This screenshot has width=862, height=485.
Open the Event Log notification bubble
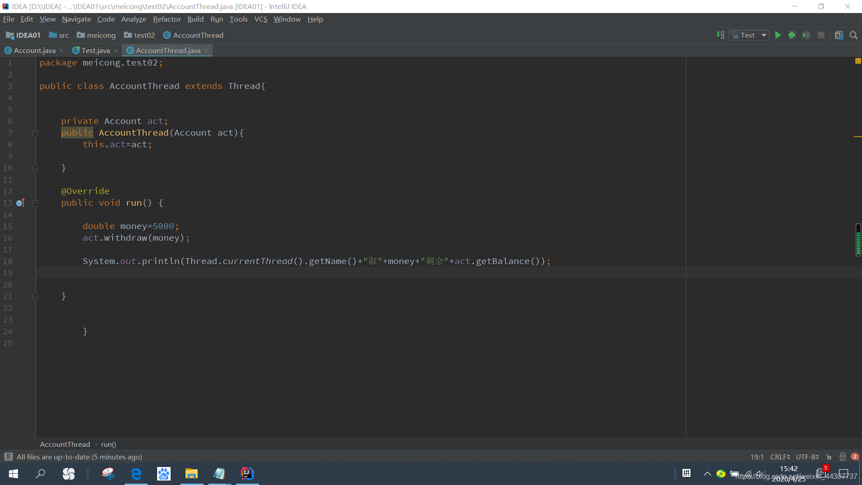[855, 457]
